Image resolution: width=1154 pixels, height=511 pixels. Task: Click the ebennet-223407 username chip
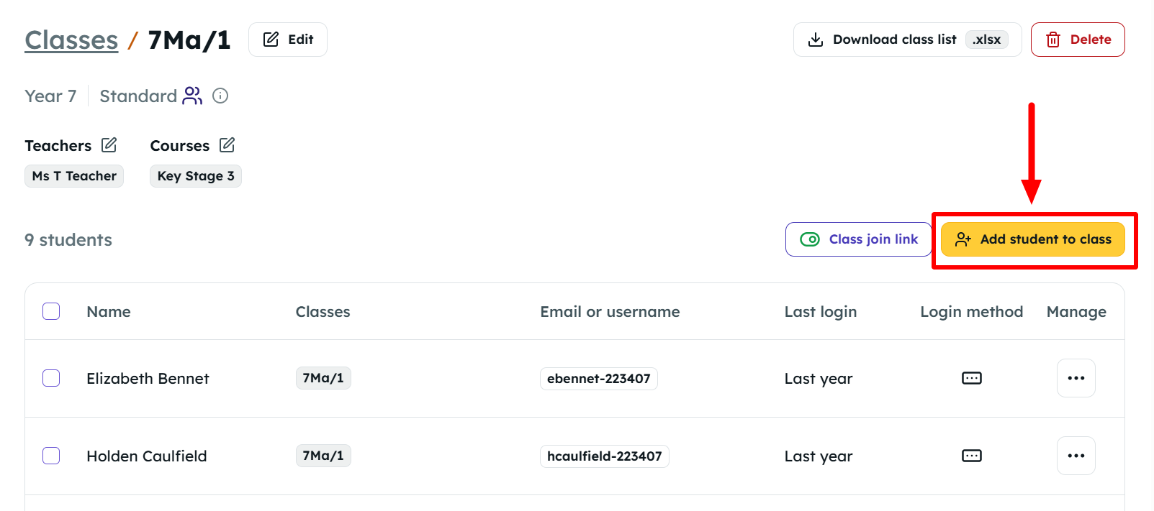pyautogui.click(x=599, y=379)
